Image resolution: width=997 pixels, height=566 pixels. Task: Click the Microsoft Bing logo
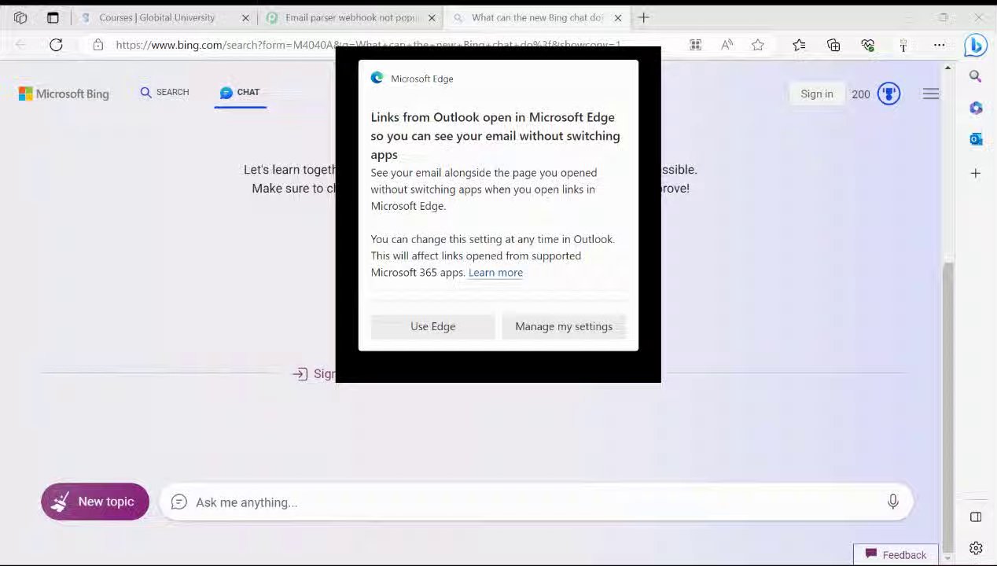64,94
